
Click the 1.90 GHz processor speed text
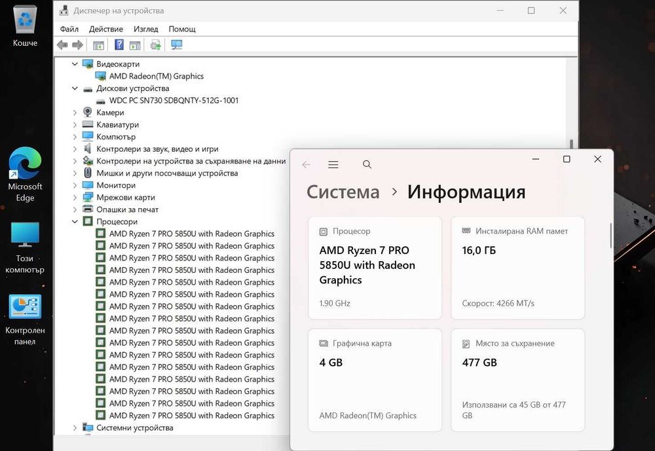335,303
